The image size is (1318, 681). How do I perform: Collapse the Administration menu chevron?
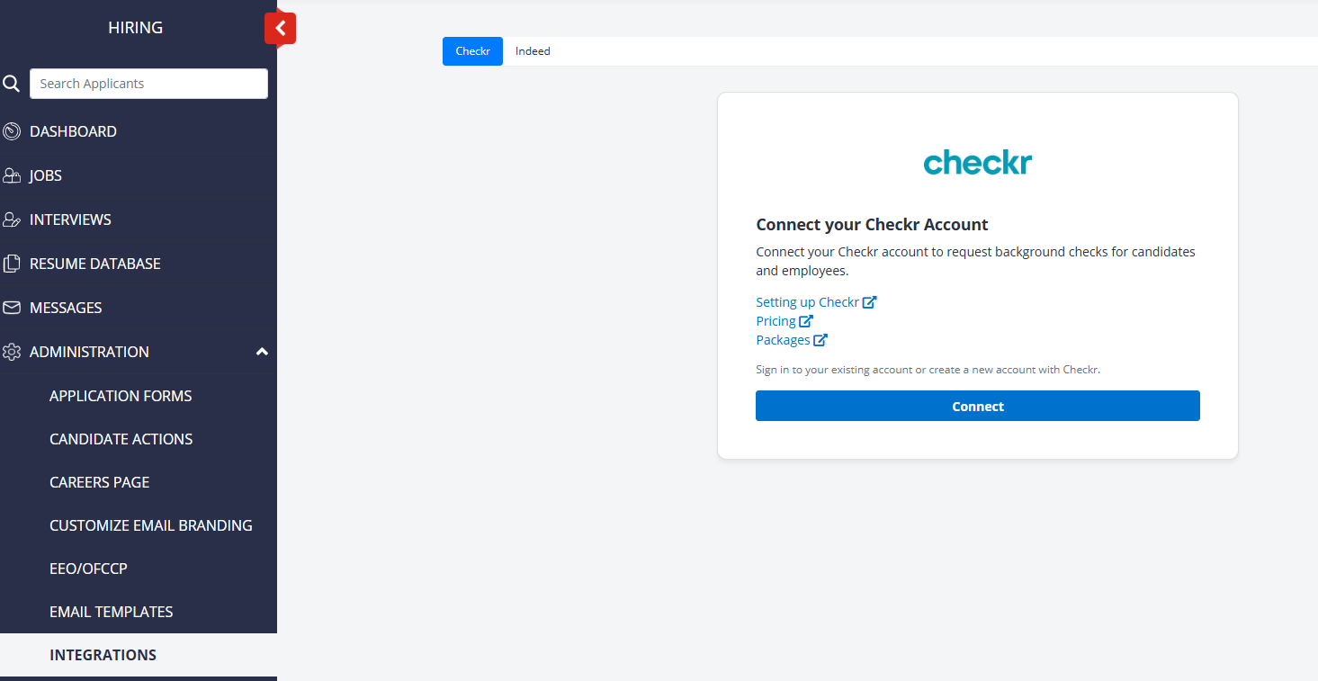click(262, 352)
